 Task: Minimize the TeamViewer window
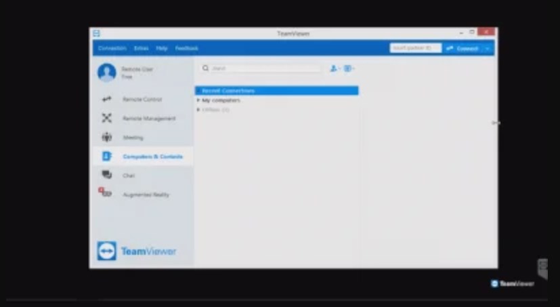[x=461, y=33]
